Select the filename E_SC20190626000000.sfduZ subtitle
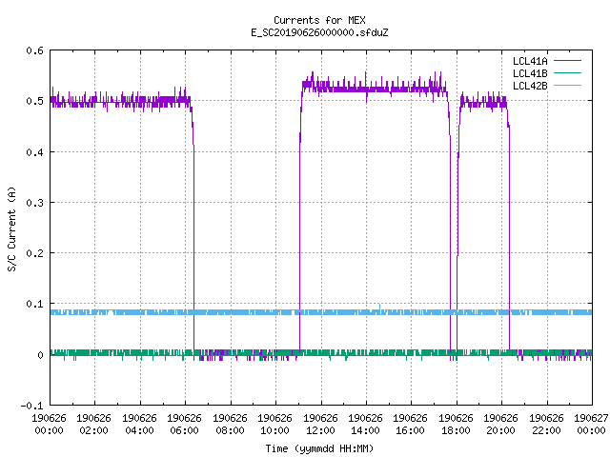The width and height of the screenshot is (610, 457). coord(319,32)
